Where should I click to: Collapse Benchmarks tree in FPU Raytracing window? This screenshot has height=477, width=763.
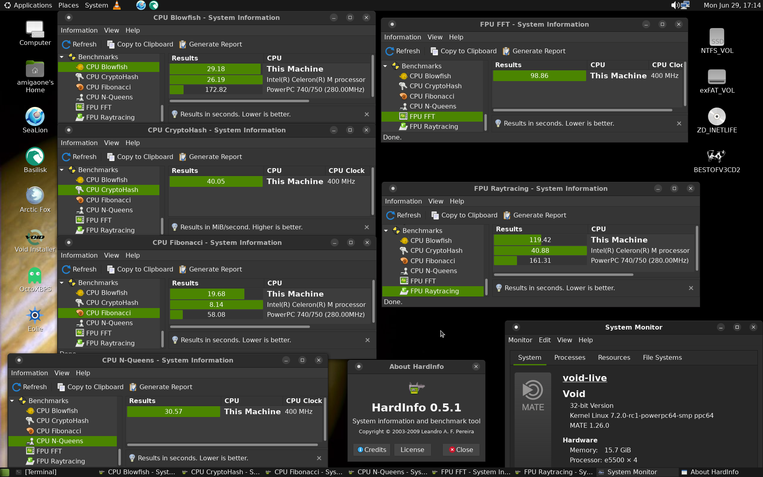tap(386, 231)
